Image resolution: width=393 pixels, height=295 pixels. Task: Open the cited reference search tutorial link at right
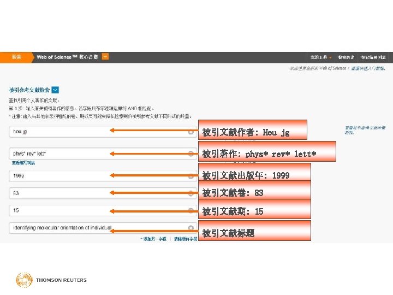pyautogui.click(x=365, y=130)
